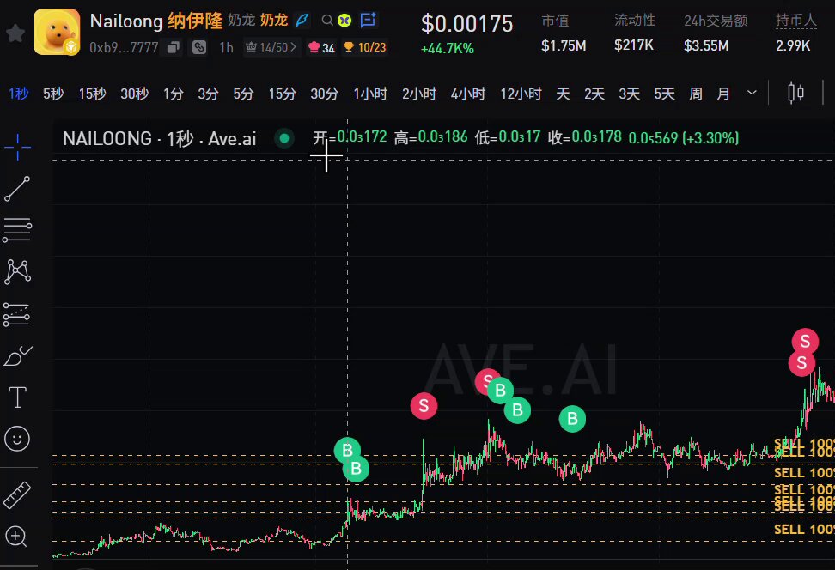Click the 24h volume value $3.55M
The image size is (835, 570).
706,45
